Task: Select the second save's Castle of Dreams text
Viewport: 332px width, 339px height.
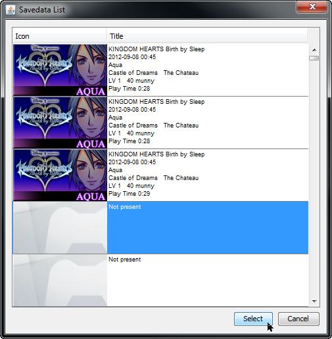Action: point(133,125)
